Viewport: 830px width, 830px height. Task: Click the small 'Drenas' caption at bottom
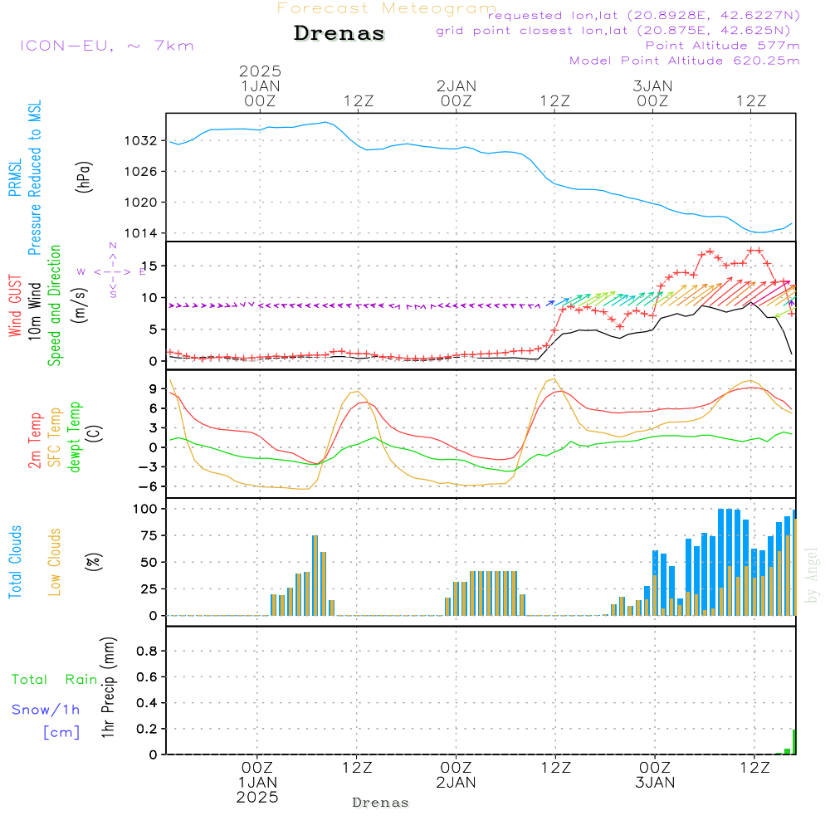point(381,803)
